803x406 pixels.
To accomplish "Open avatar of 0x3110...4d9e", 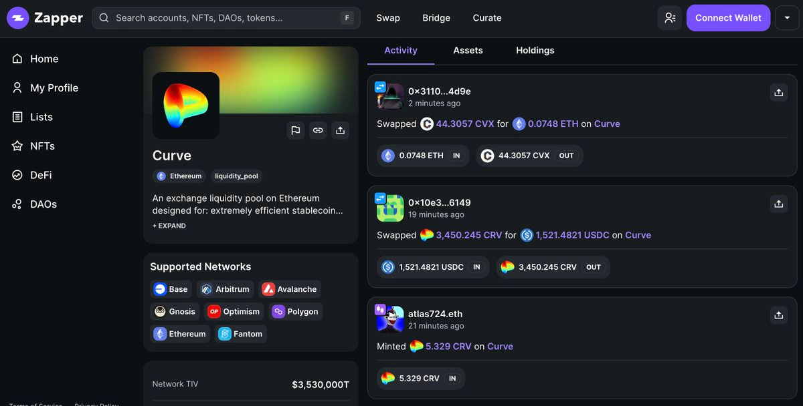I will [x=389, y=96].
